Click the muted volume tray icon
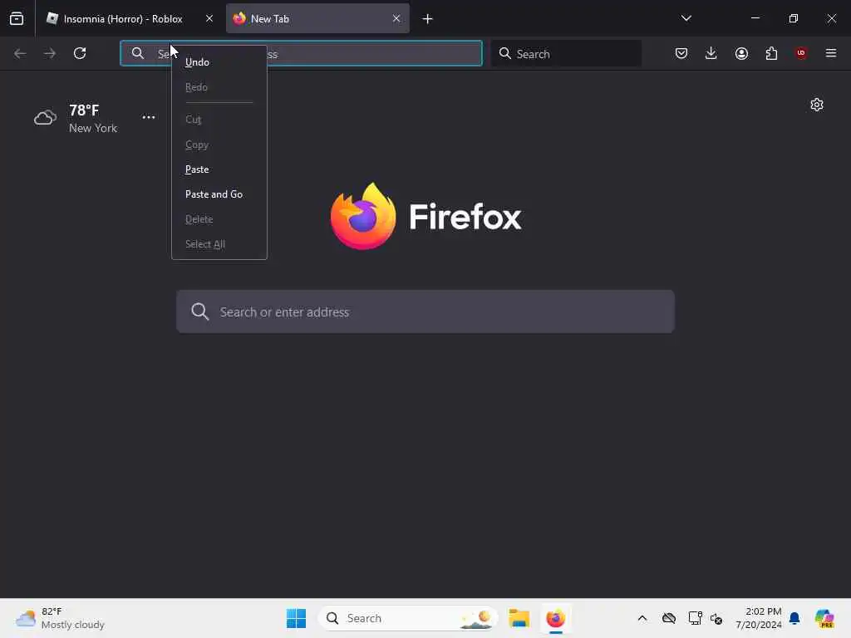This screenshot has width=851, height=638. (x=716, y=618)
